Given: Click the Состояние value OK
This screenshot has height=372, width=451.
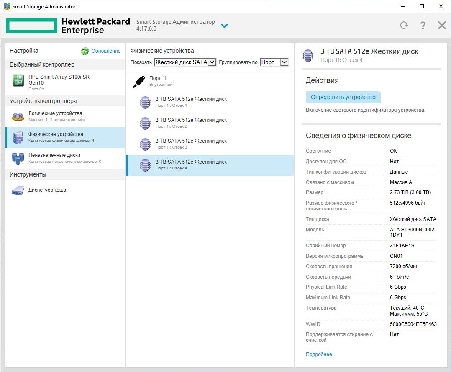Looking at the screenshot, I should click(x=393, y=151).
